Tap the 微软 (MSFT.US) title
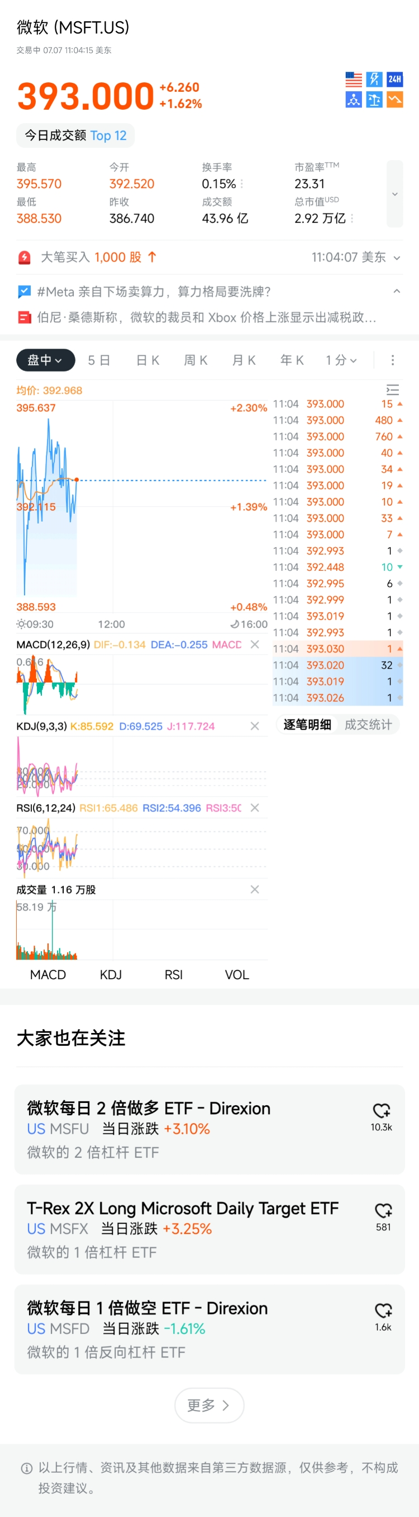The width and height of the screenshot is (419, 1517). point(73,27)
